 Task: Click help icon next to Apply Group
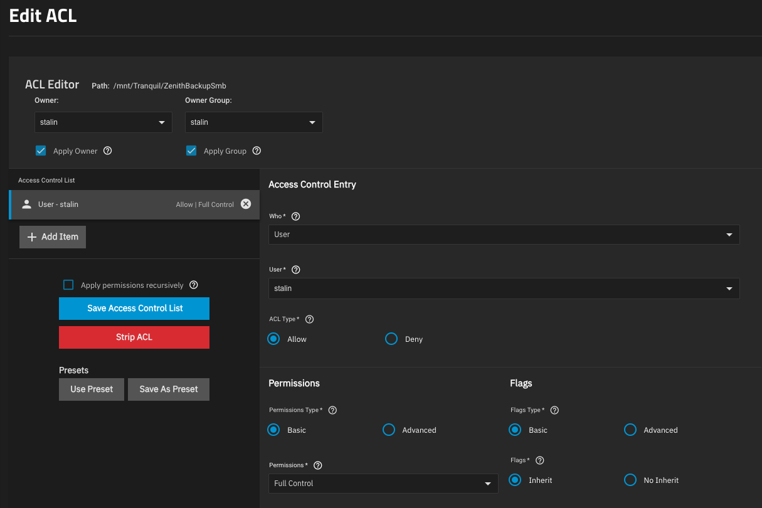click(257, 151)
